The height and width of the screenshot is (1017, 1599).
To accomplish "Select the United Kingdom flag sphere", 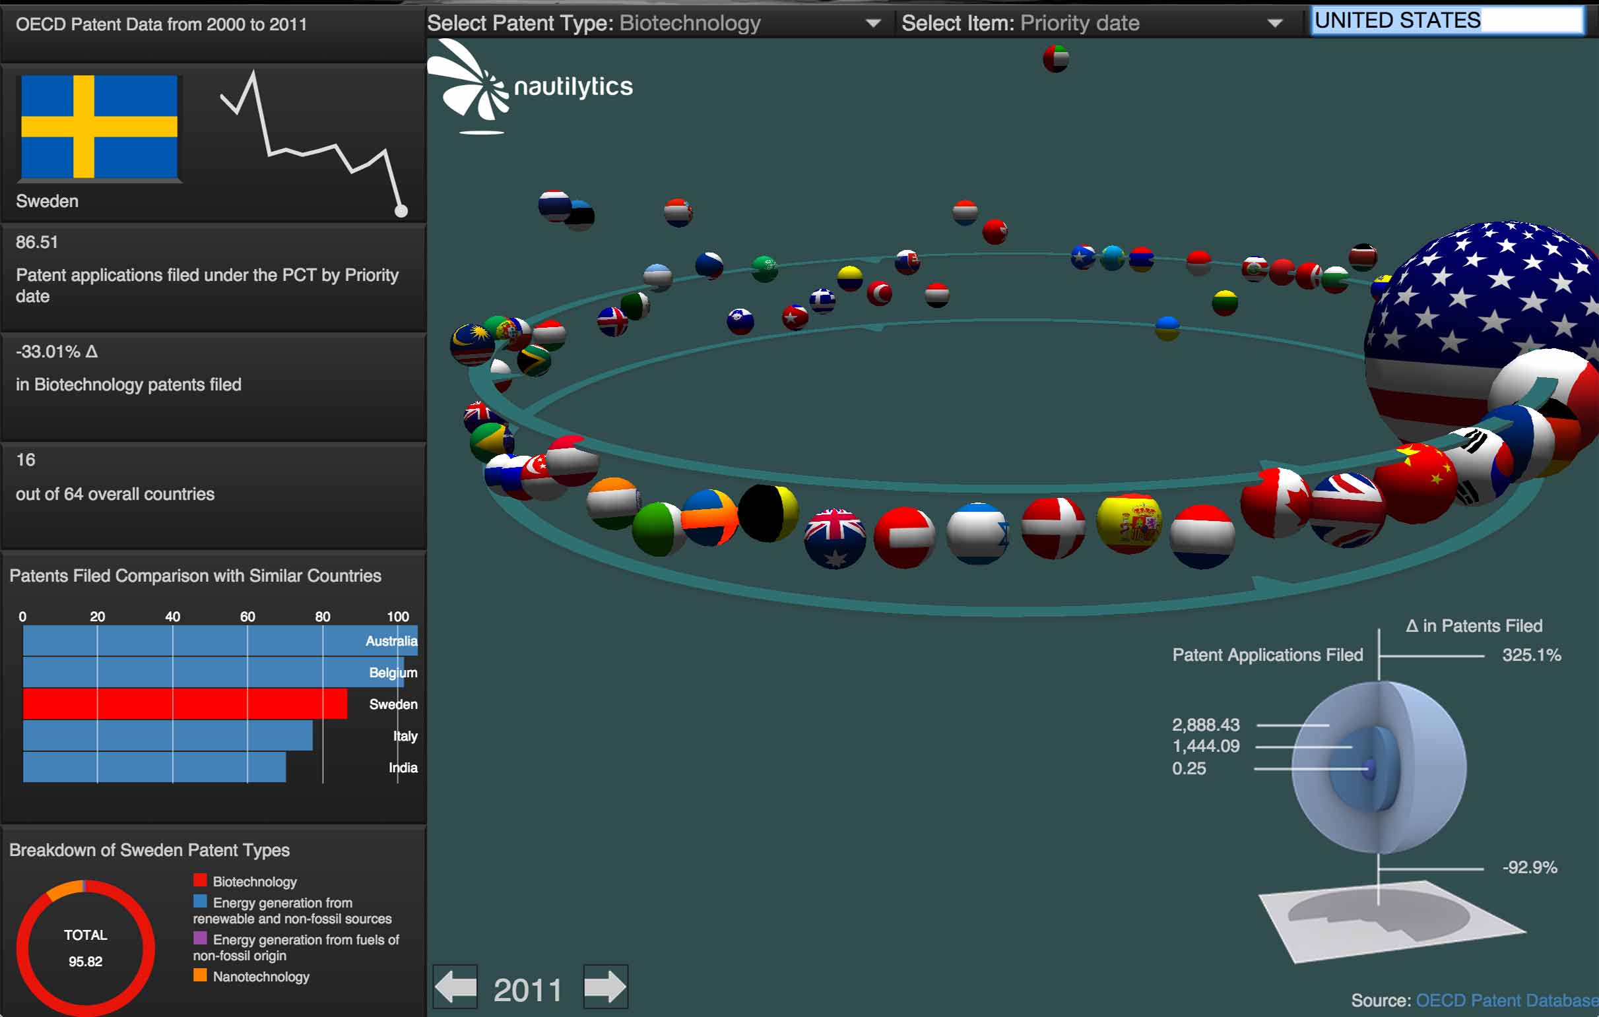I will click(x=1347, y=509).
